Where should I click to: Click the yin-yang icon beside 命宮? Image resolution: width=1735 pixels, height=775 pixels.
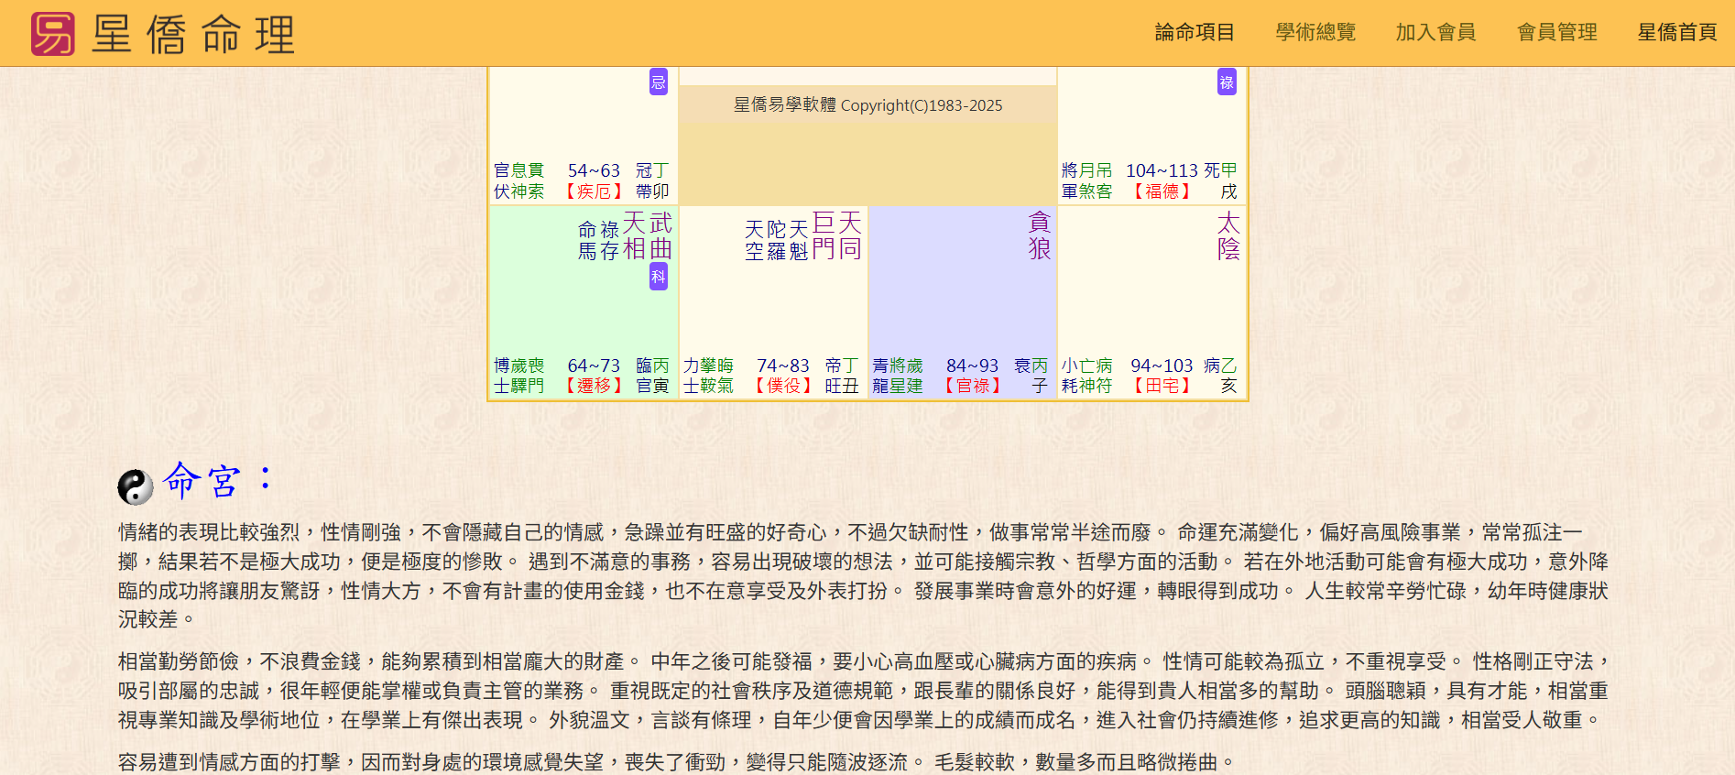click(136, 486)
